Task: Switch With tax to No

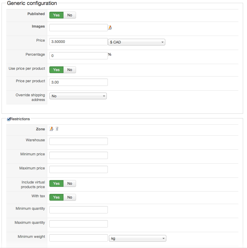Action: coord(69,197)
